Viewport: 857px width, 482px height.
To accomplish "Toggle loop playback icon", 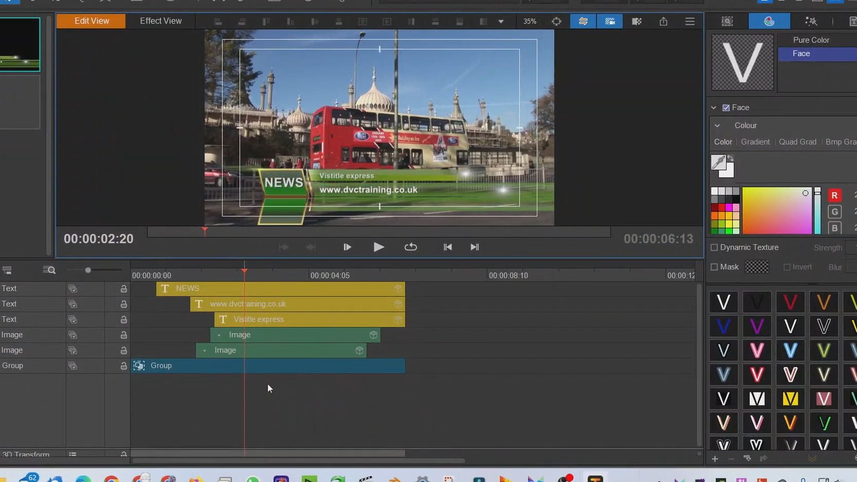I will pyautogui.click(x=411, y=247).
